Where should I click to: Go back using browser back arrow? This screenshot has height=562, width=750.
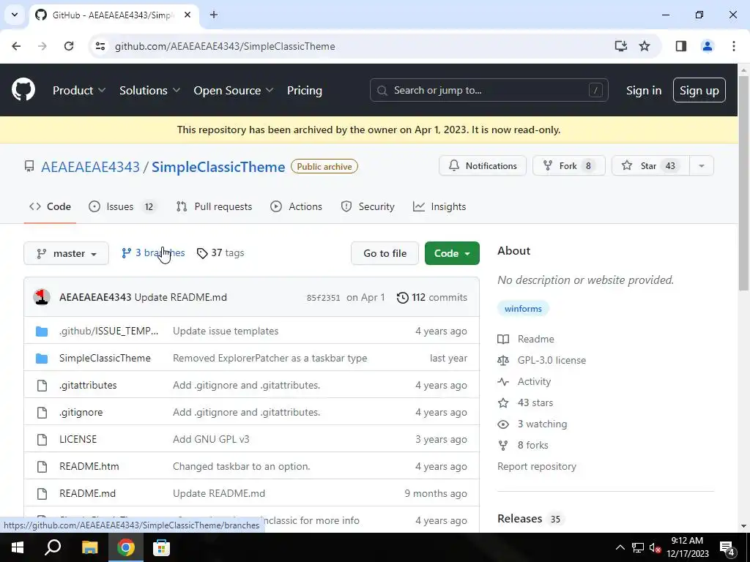[x=16, y=46]
